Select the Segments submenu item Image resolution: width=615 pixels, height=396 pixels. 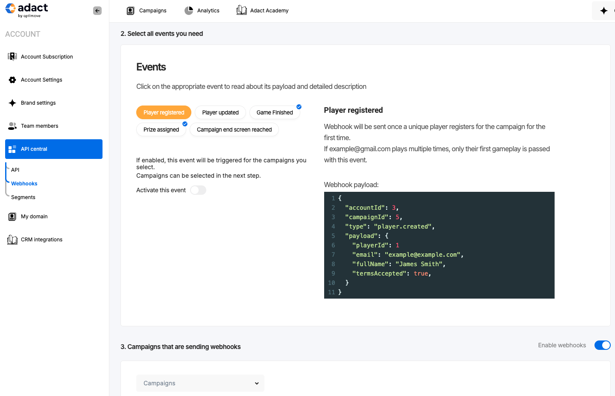pos(23,197)
